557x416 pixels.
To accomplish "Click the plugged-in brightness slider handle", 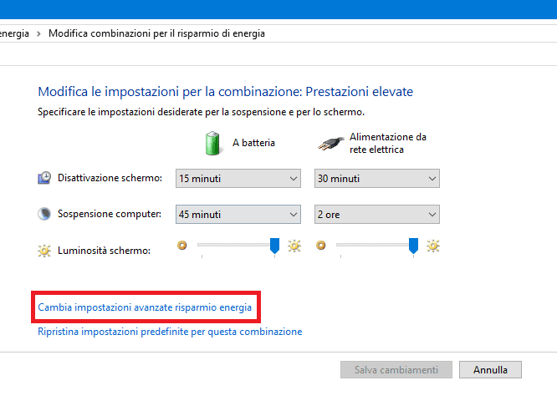I will tap(413, 246).
